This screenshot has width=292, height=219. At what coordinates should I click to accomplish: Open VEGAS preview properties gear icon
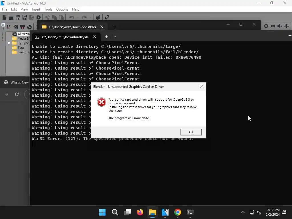pos(266,26)
